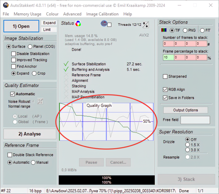The image size is (219, 194).
Task: Close the AutoStakkert window
Action: click(211, 5)
